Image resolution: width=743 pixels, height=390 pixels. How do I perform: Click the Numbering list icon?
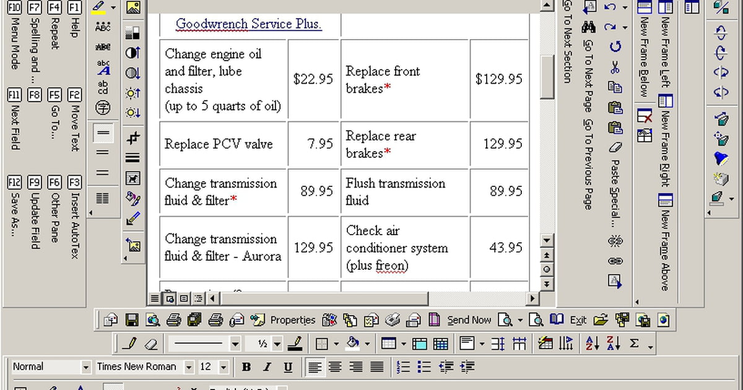pos(403,367)
